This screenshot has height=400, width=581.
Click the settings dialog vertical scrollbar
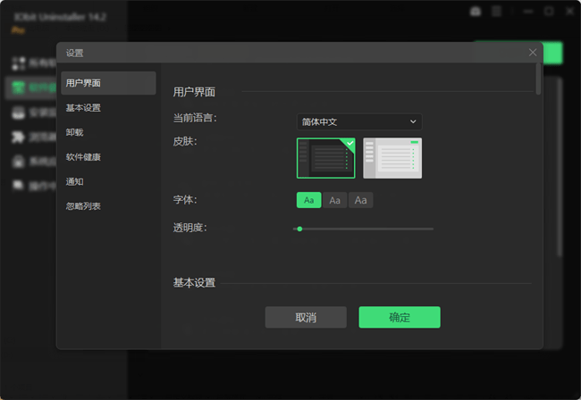(538, 79)
